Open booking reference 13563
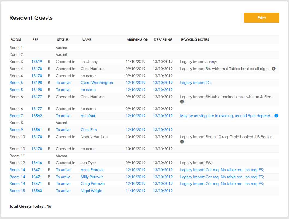The height and width of the screenshot is (219, 289). [37, 191]
